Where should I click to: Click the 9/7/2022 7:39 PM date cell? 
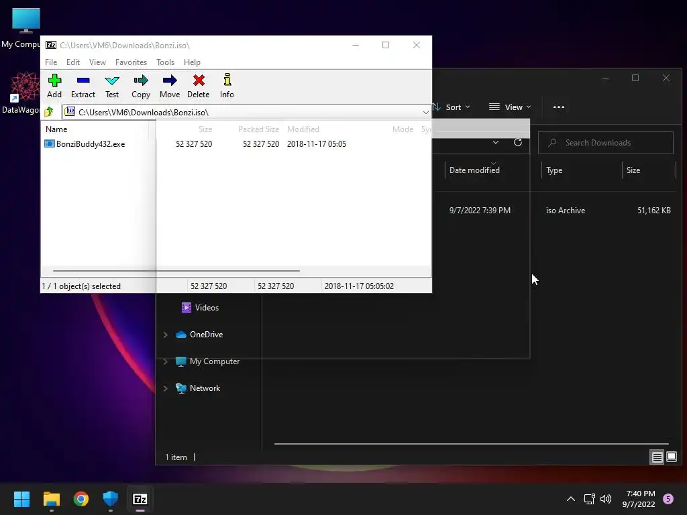coord(480,211)
